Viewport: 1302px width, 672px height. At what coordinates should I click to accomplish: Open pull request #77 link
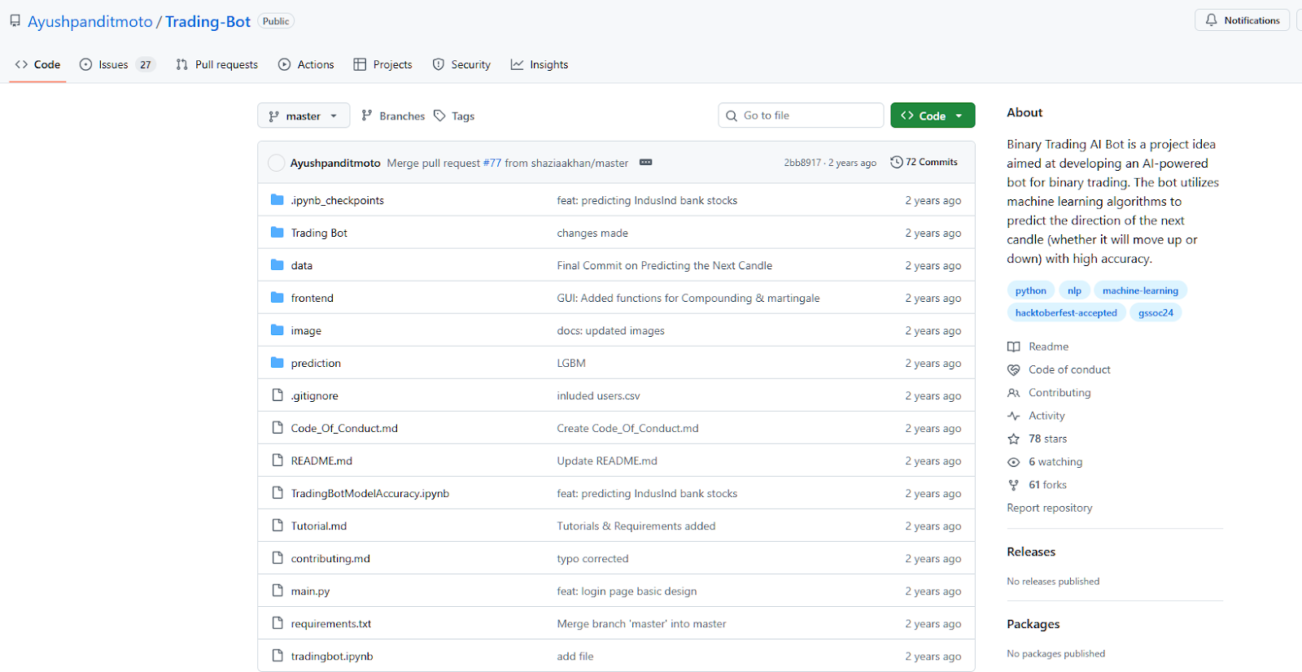click(x=492, y=163)
